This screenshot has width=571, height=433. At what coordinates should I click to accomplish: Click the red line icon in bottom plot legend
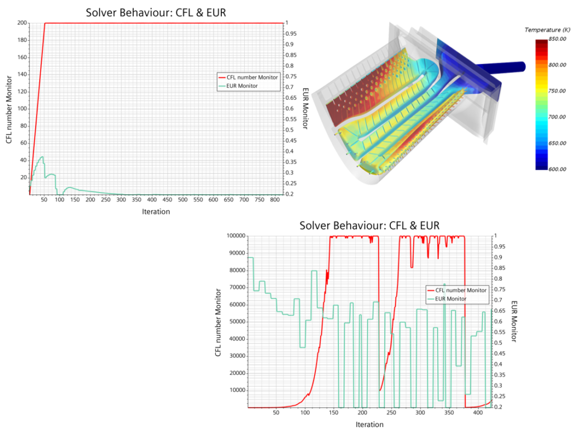tap(430, 291)
